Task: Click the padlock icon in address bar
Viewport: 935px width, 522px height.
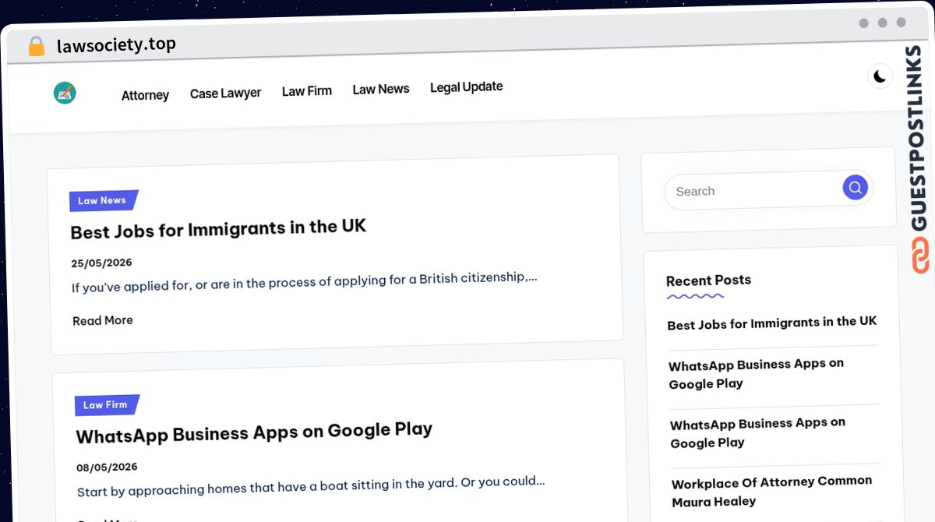Action: pyautogui.click(x=37, y=46)
